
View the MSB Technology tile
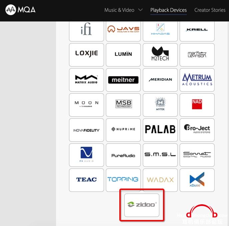(x=123, y=105)
